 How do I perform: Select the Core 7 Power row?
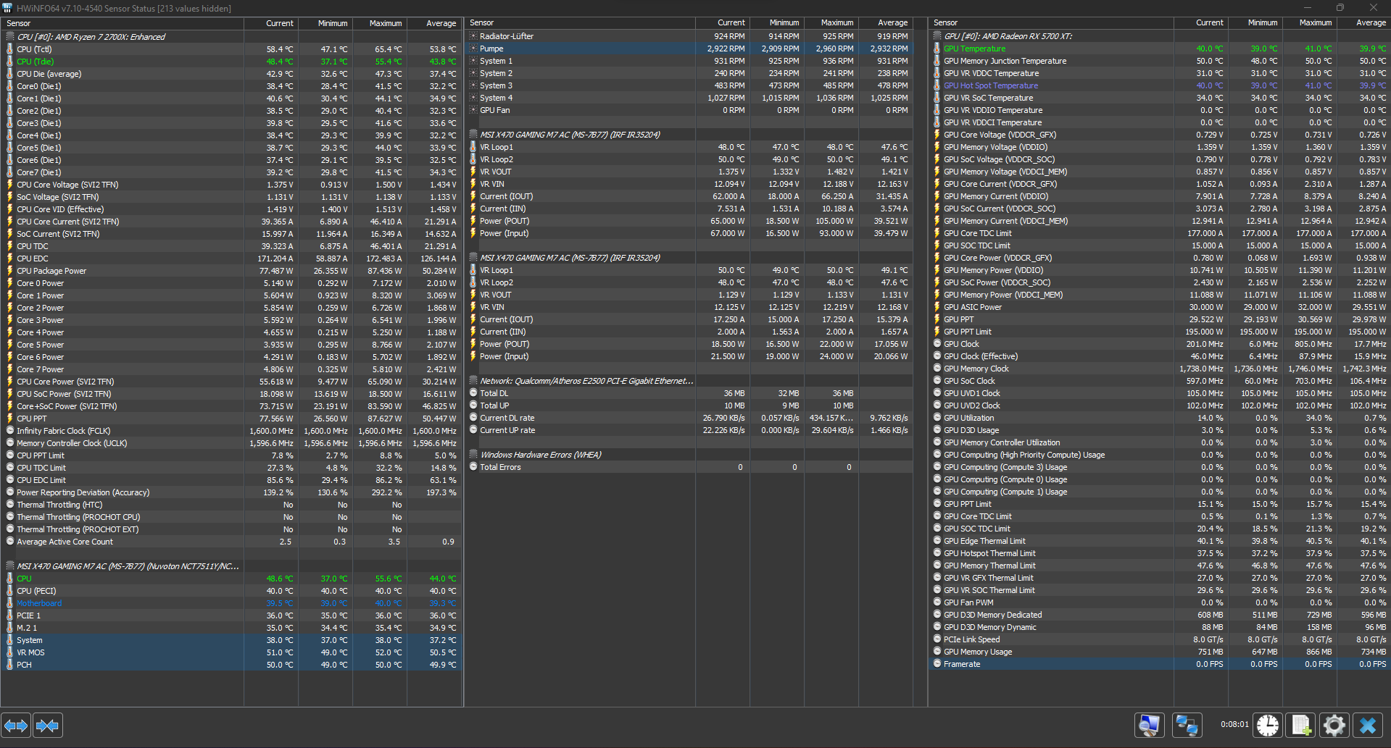click(232, 369)
